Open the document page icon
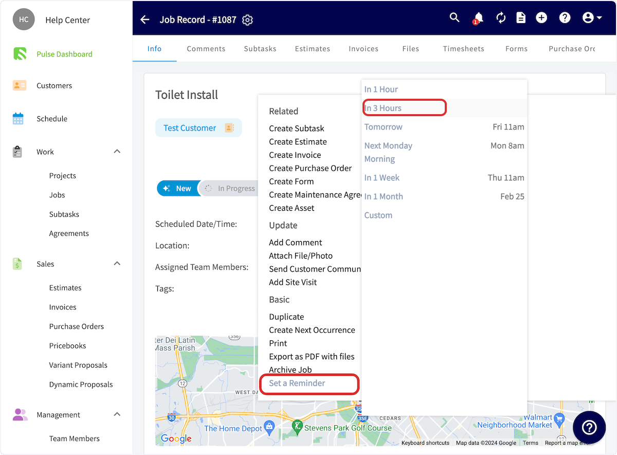The height and width of the screenshot is (455, 617). point(521,17)
